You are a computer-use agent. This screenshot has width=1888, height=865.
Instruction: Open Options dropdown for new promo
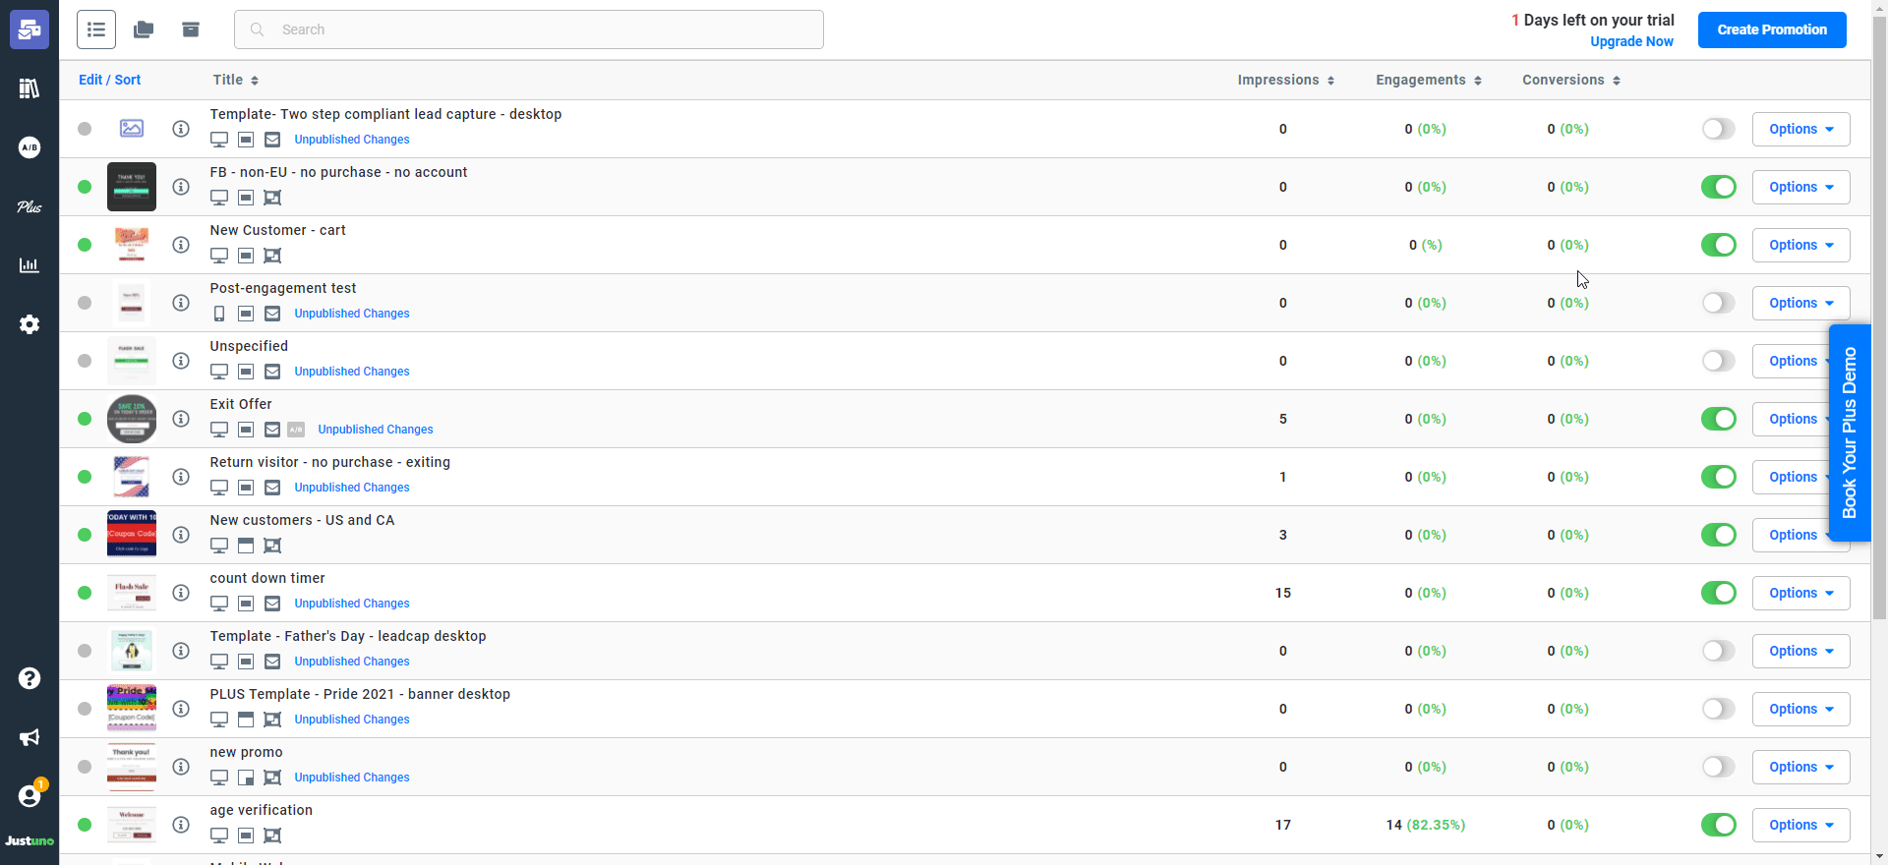tap(1799, 767)
